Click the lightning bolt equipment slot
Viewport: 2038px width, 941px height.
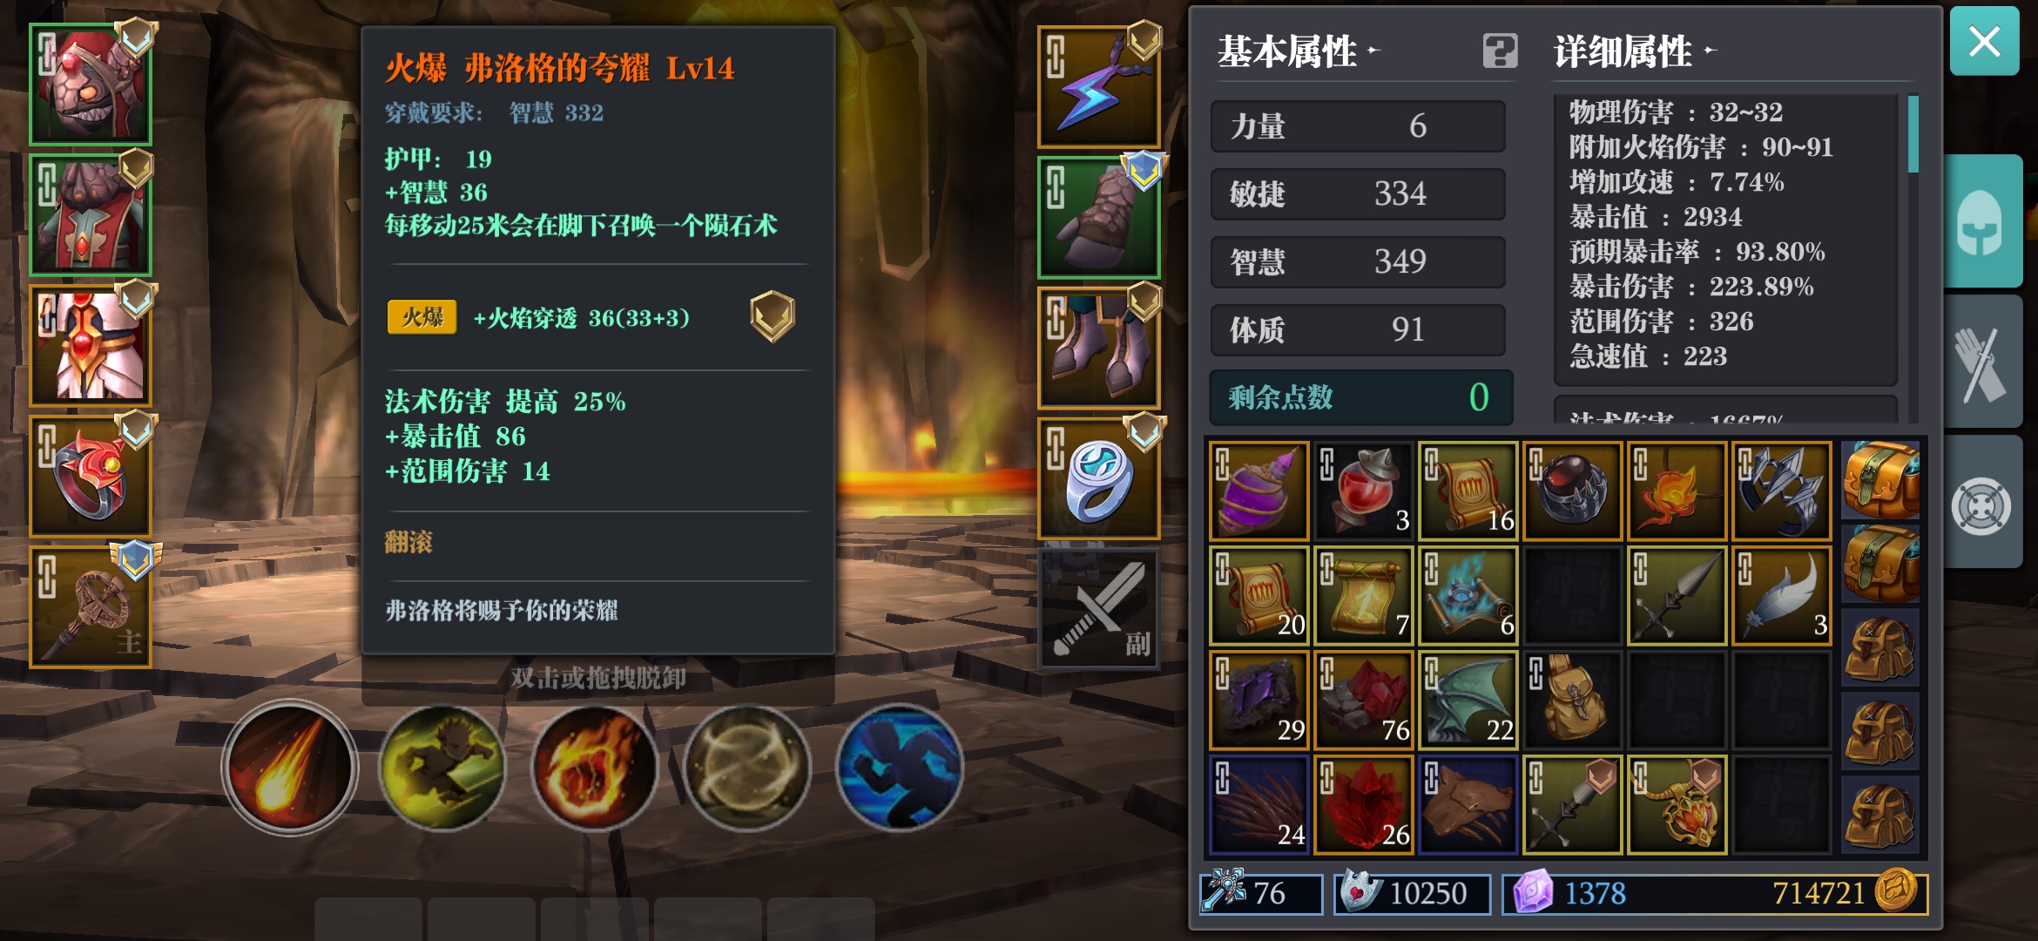[x=1098, y=87]
